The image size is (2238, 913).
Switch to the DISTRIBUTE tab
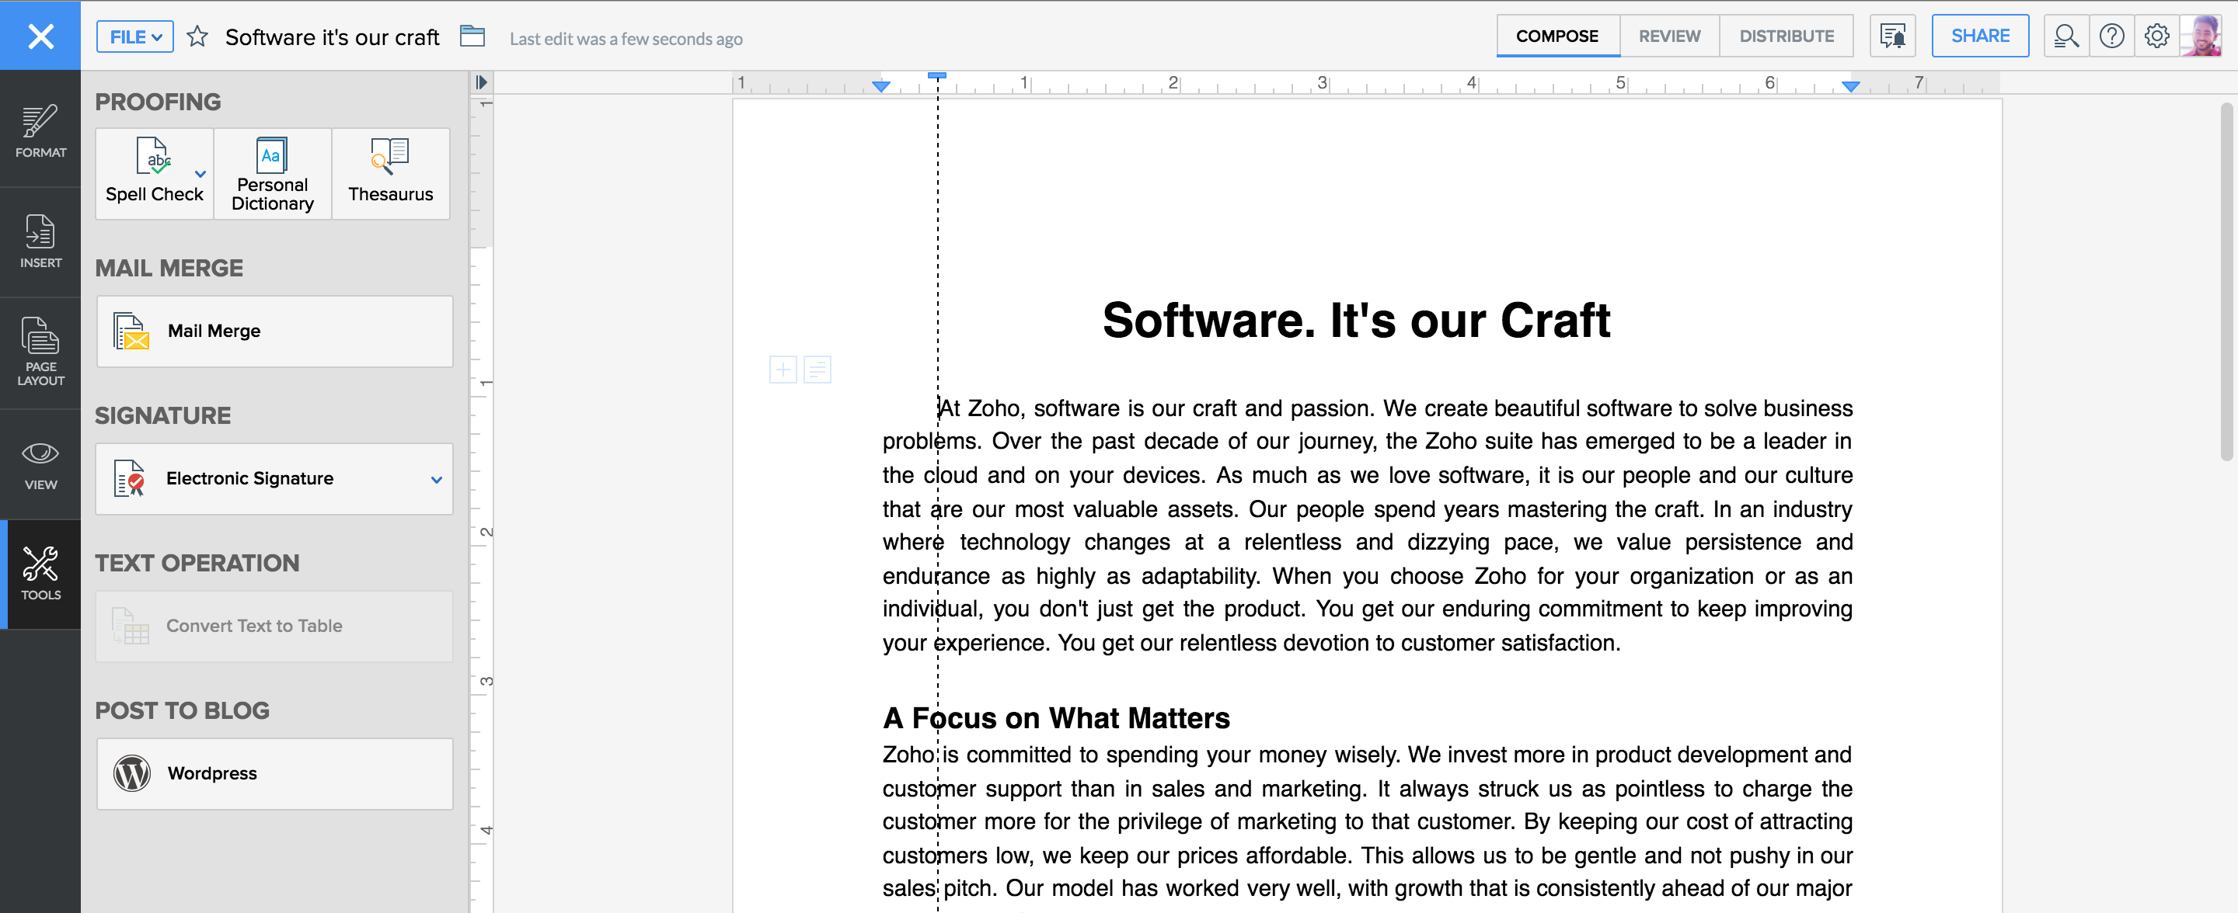(x=1786, y=36)
